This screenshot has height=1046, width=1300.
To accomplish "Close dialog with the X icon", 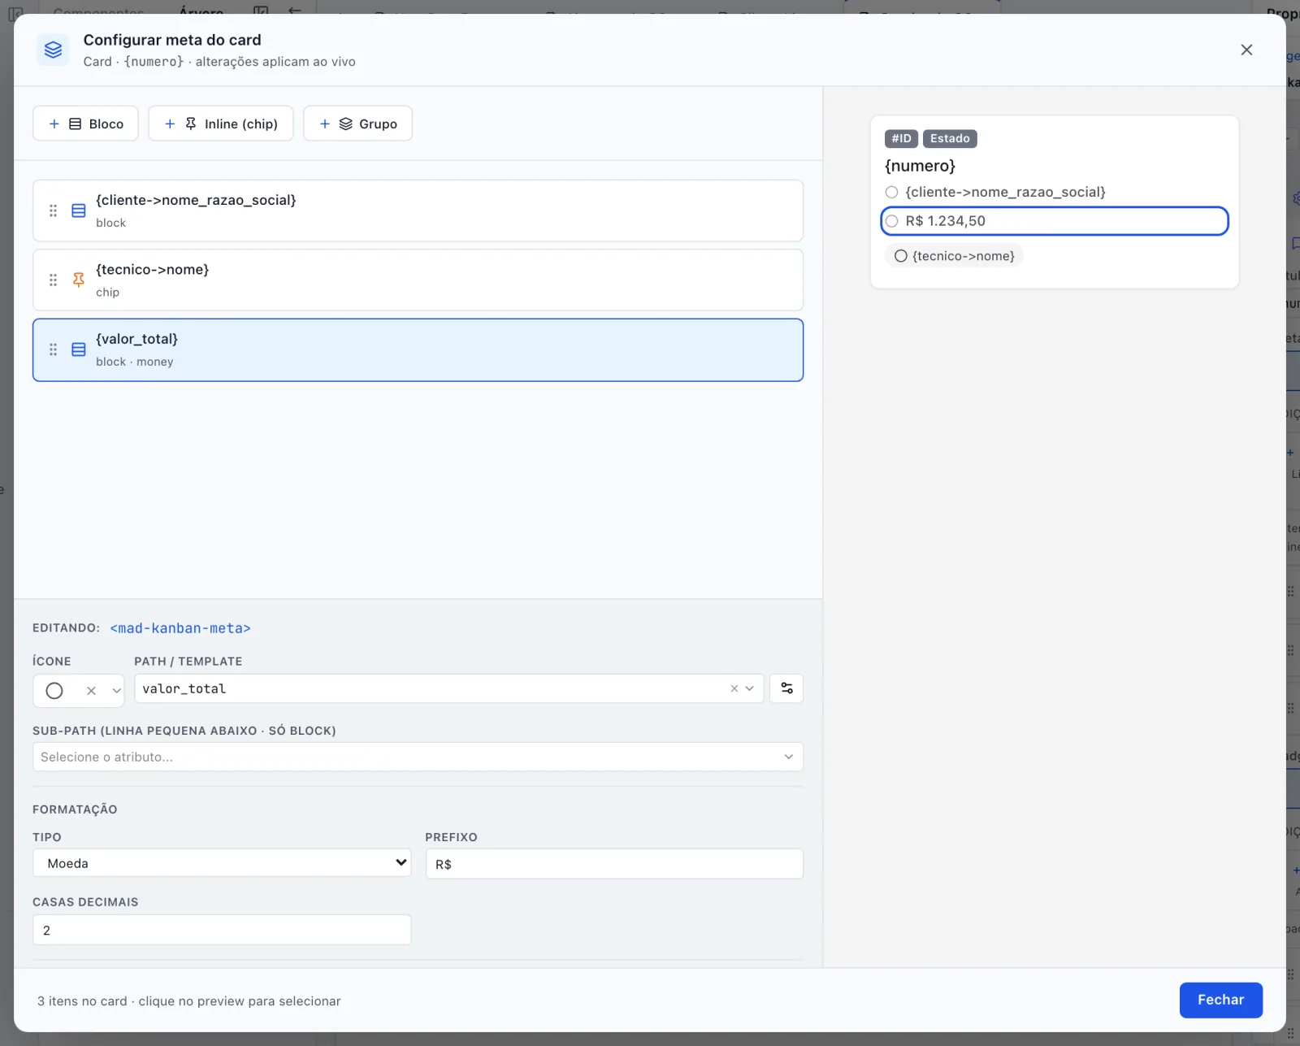I will (x=1246, y=50).
